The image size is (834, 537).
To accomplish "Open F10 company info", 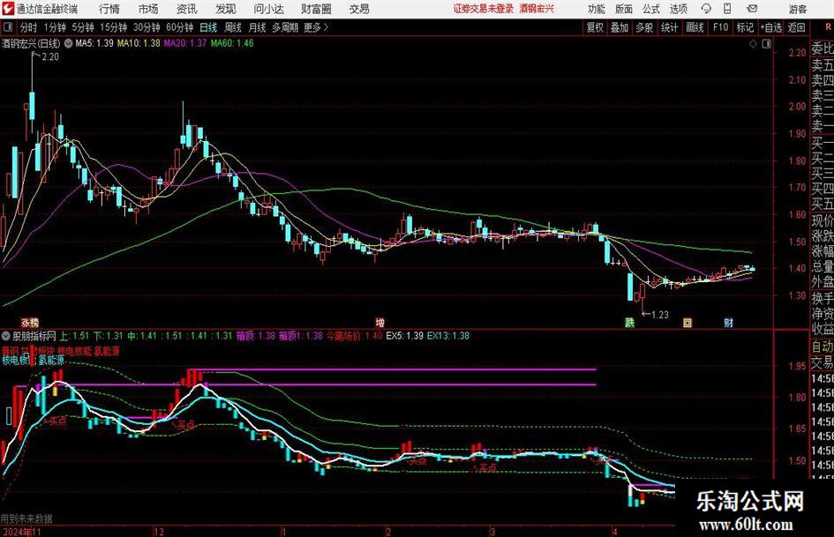I will [x=720, y=27].
